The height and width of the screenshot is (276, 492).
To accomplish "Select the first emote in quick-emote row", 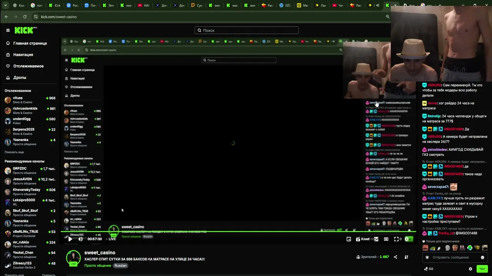I will (x=426, y=248).
